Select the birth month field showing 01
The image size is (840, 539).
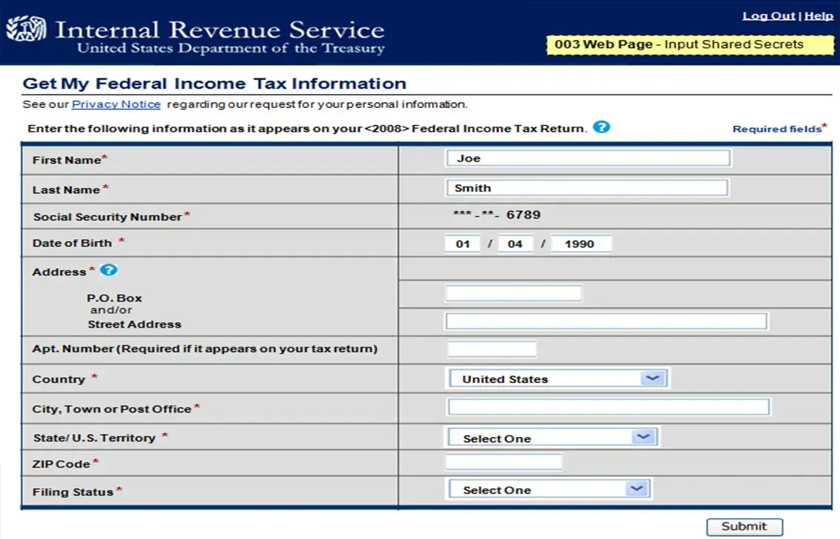(463, 244)
